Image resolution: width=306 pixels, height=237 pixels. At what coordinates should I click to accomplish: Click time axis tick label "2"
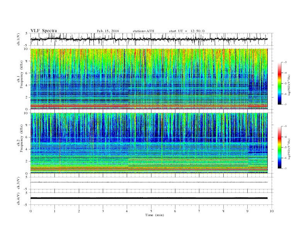[x=79, y=211]
